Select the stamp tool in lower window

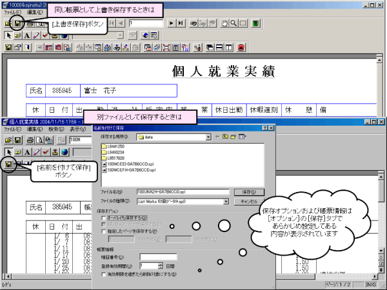tap(55, 152)
